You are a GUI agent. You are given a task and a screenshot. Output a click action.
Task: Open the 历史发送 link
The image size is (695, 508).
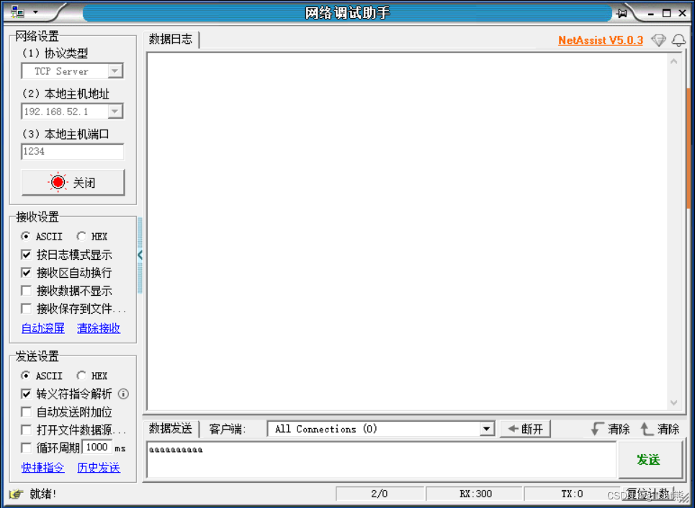click(99, 468)
